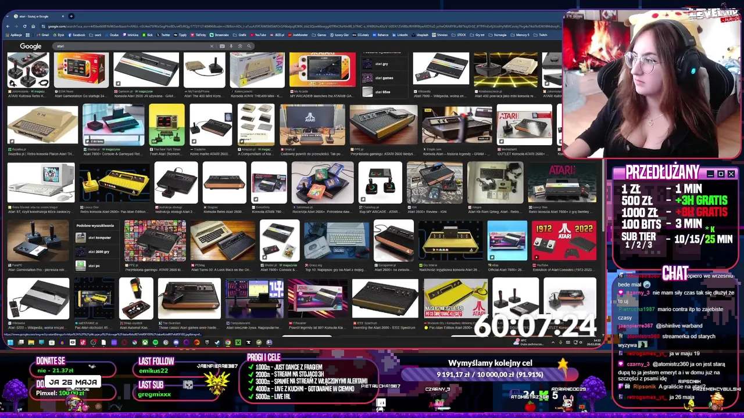This screenshot has width=744, height=418.
Task: Open the browser home page icon
Action: point(33,26)
